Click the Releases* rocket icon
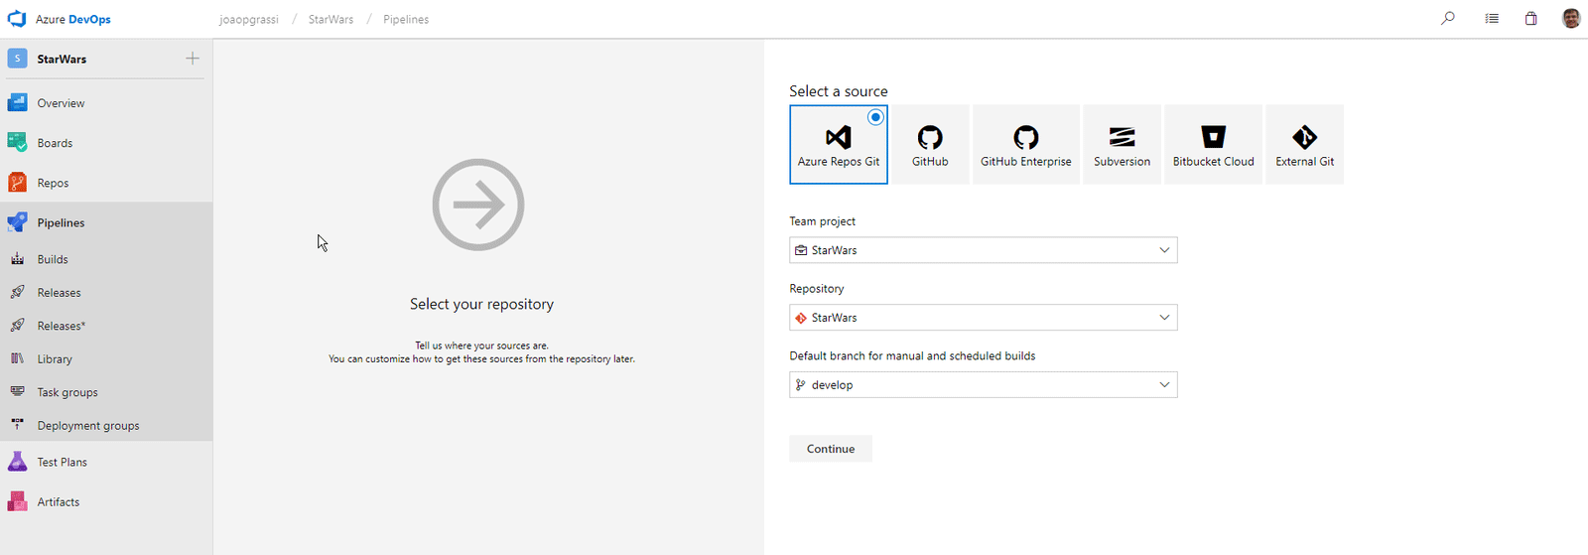Image resolution: width=1588 pixels, height=555 pixels. tap(17, 326)
